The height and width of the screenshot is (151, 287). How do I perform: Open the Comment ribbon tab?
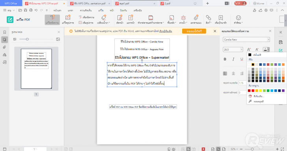coord(86,10)
